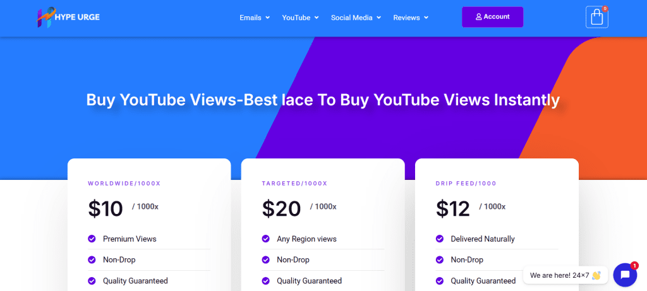Click the HYPE URGE brand text
647x291 pixels.
77,17
